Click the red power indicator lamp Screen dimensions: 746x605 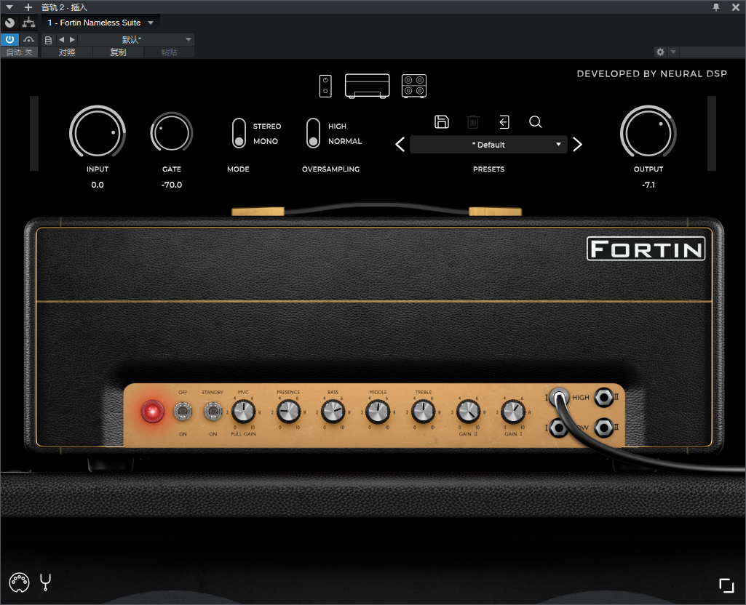(152, 411)
